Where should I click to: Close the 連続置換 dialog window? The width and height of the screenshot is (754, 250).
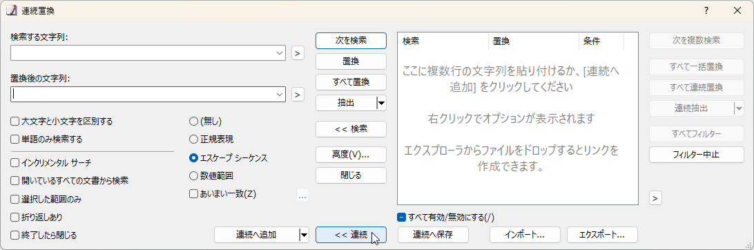click(737, 10)
